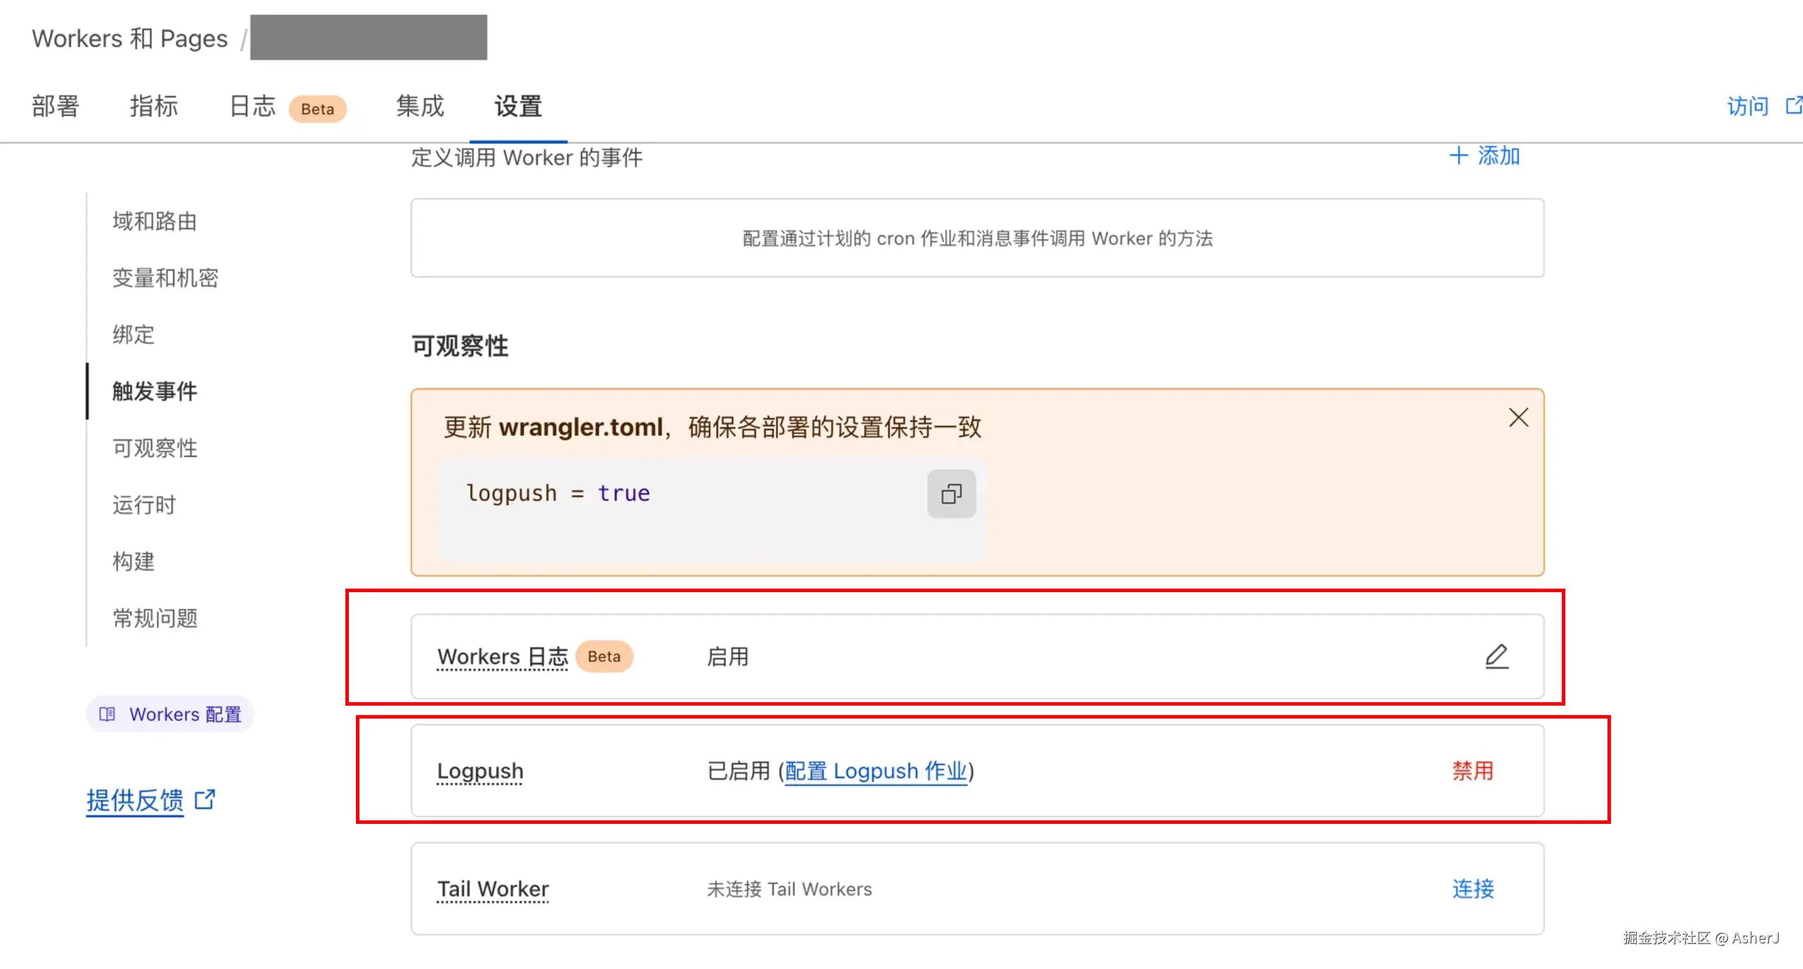This screenshot has height=969, width=1803.
Task: Switch to the 集成 tab
Action: (x=420, y=106)
